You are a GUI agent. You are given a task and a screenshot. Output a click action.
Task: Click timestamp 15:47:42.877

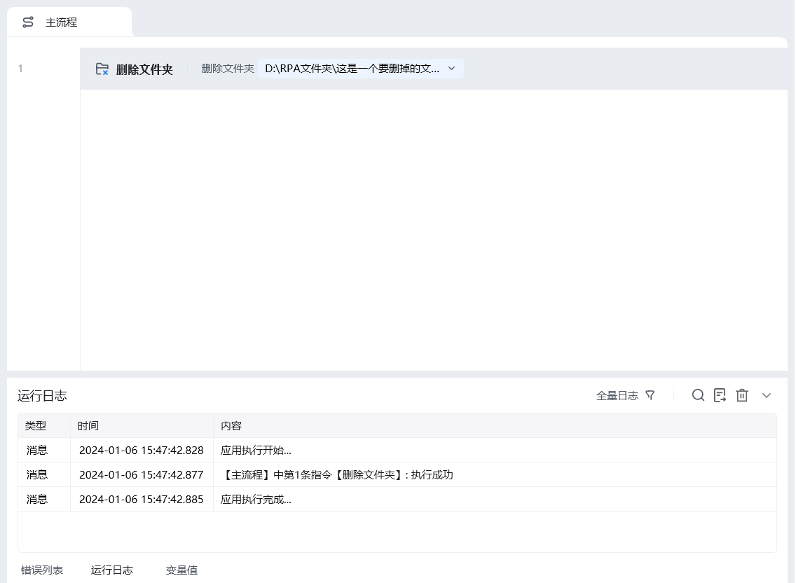tap(141, 475)
